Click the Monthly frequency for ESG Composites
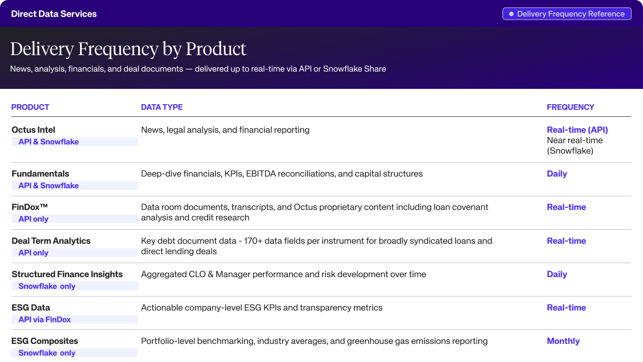The width and height of the screenshot is (643, 362). [563, 341]
